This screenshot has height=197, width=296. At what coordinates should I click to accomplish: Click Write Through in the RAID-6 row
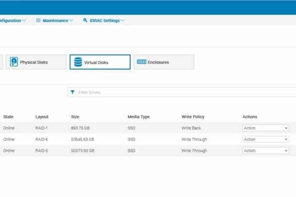pos(194,139)
